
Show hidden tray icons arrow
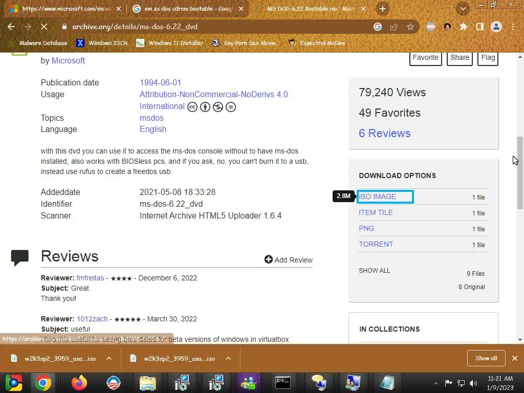click(436, 383)
